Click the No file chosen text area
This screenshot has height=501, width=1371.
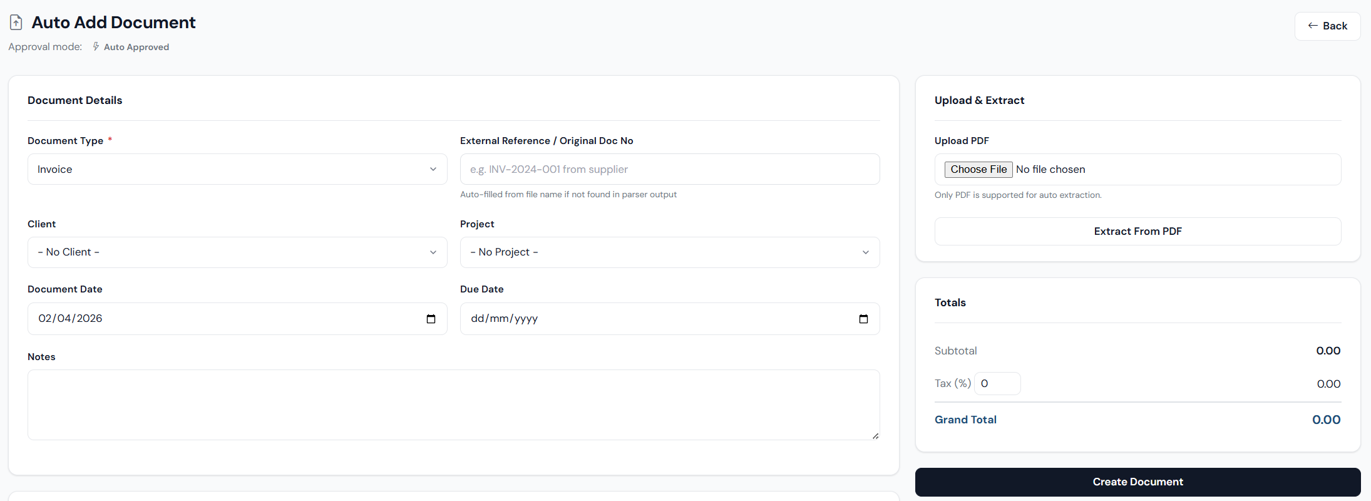[1051, 169]
